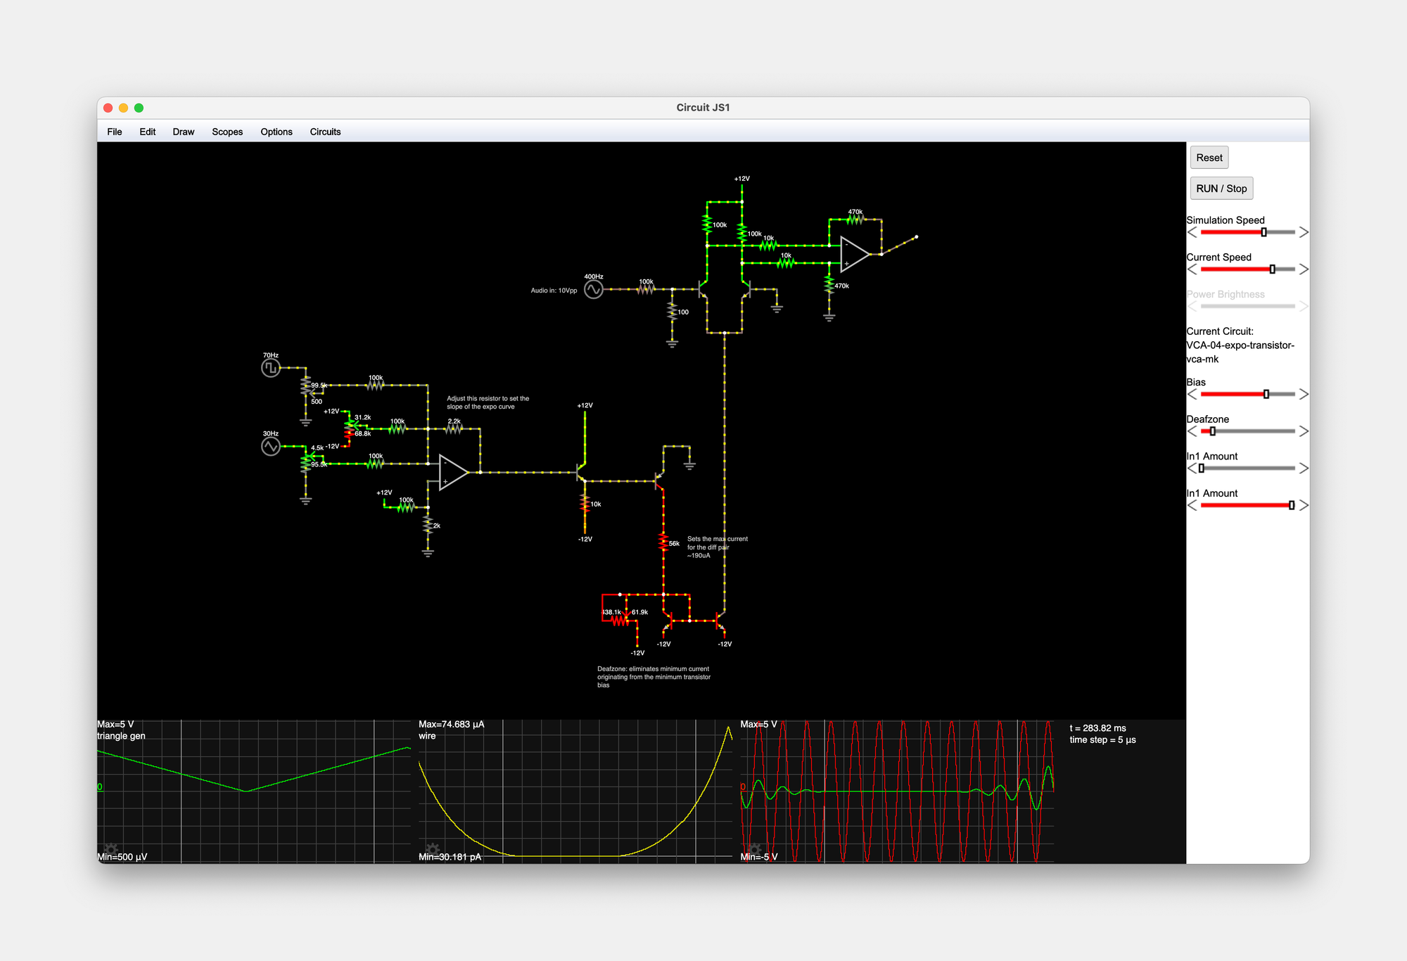Viewport: 1407px width, 961px height.
Task: Open the Scopes menu
Action: point(227,132)
